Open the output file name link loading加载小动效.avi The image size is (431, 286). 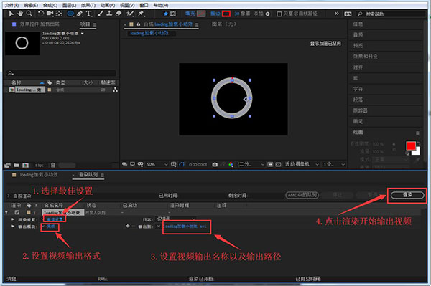coord(185,227)
